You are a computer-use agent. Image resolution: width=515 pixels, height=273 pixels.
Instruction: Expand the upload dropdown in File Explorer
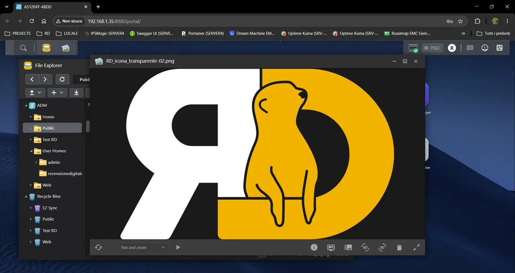coord(35,92)
